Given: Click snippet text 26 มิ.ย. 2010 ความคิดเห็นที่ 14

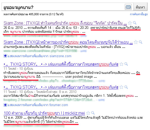Looking at the screenshot, I should tap(28, 28).
